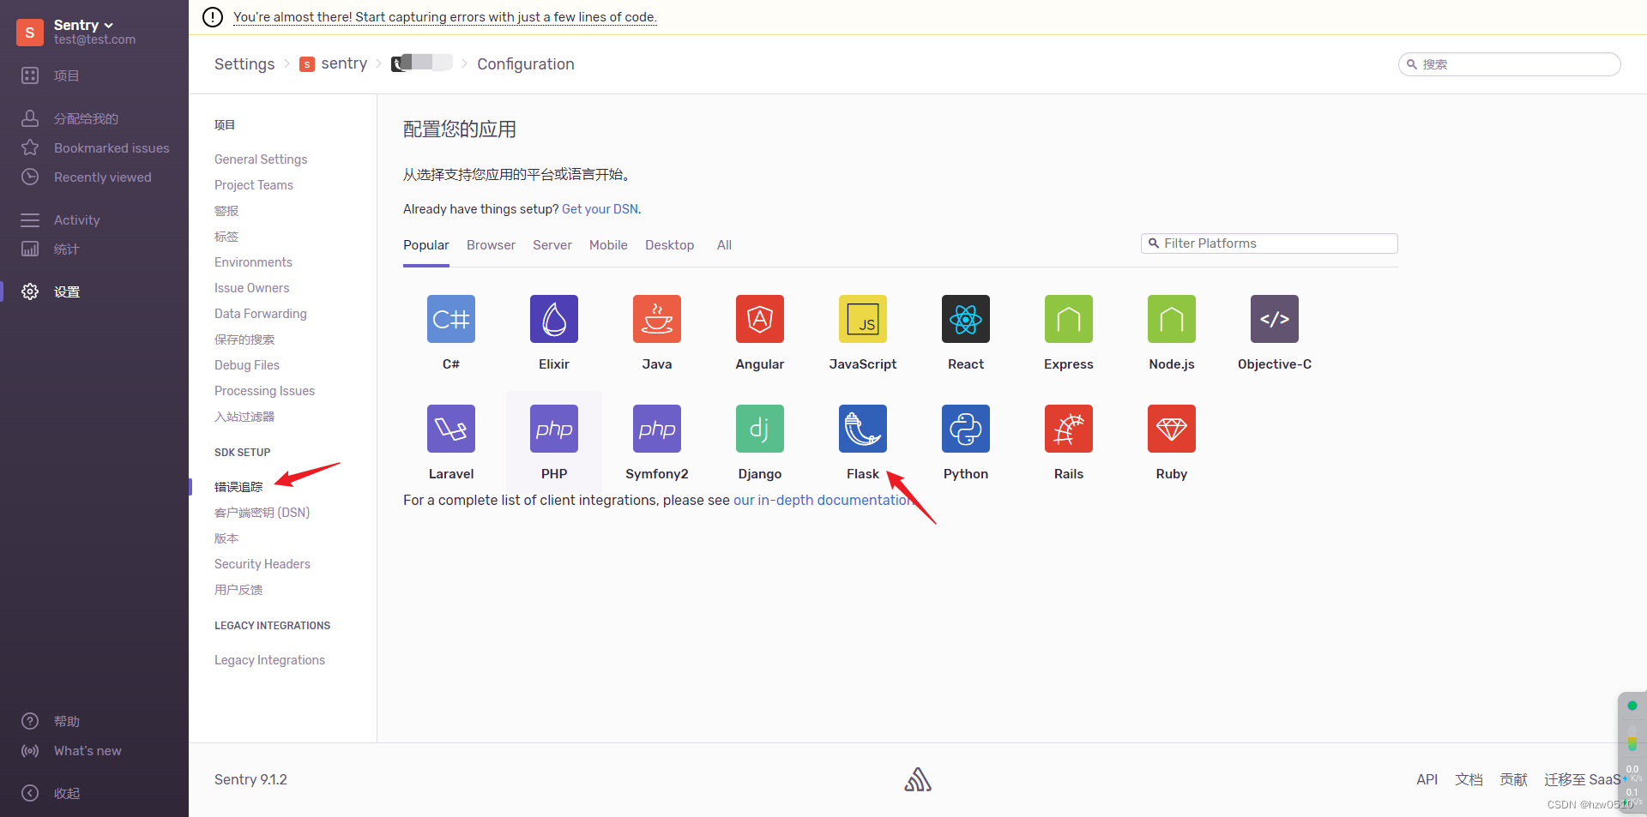The height and width of the screenshot is (817, 1647).
Task: Open Debug Files settings page
Action: pos(247,365)
